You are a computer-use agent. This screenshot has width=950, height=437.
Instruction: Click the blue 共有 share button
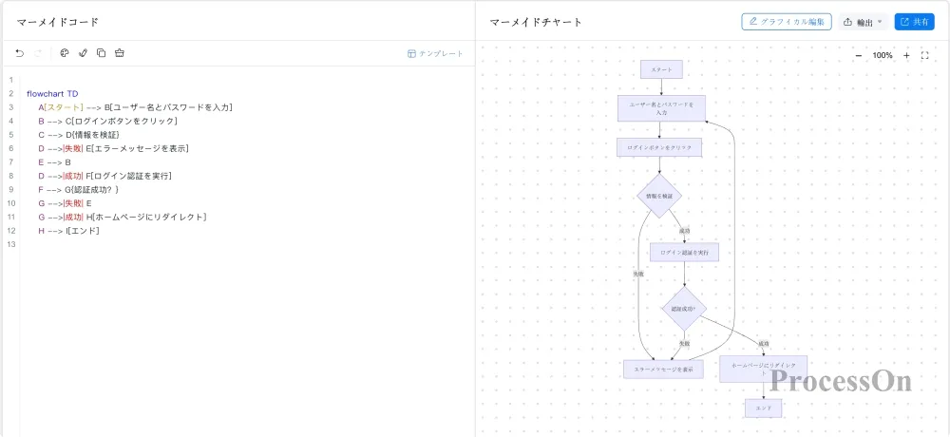[914, 22]
